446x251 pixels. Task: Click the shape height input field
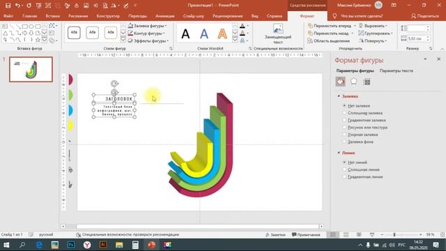tap(417, 28)
